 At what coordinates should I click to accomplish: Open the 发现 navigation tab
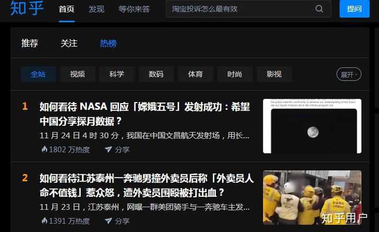tap(96, 9)
